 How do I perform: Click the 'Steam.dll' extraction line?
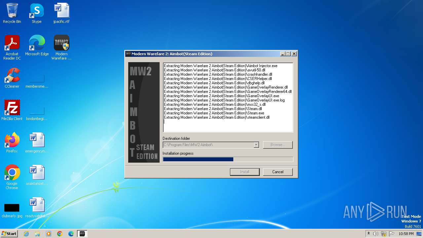[x=213, y=109]
